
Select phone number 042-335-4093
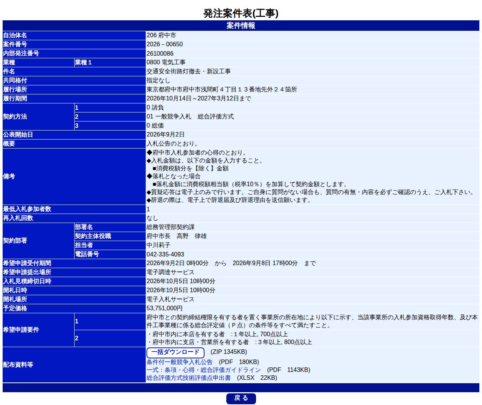(x=165, y=254)
